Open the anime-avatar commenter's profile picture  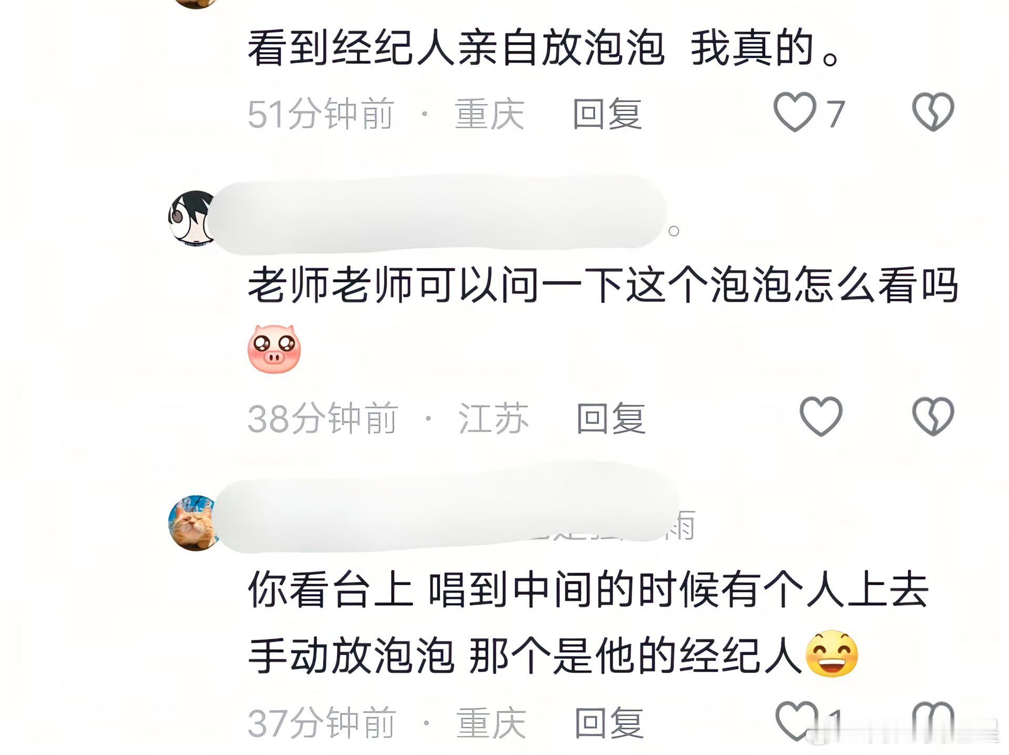(x=192, y=218)
